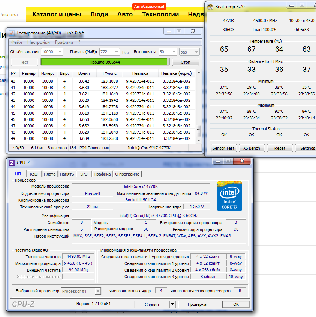The width and height of the screenshot is (316, 317).
Task: Open the Авто site link
Action: click(x=125, y=14)
